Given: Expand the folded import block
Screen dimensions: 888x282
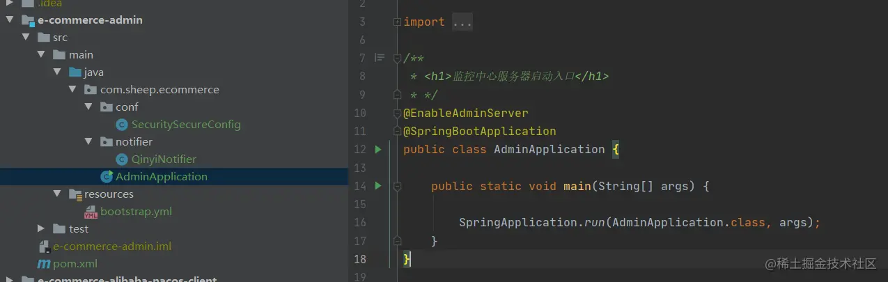Looking at the screenshot, I should pos(397,22).
